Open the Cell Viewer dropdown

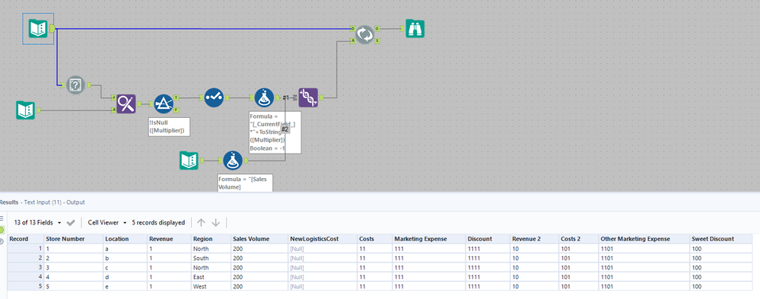[107, 222]
